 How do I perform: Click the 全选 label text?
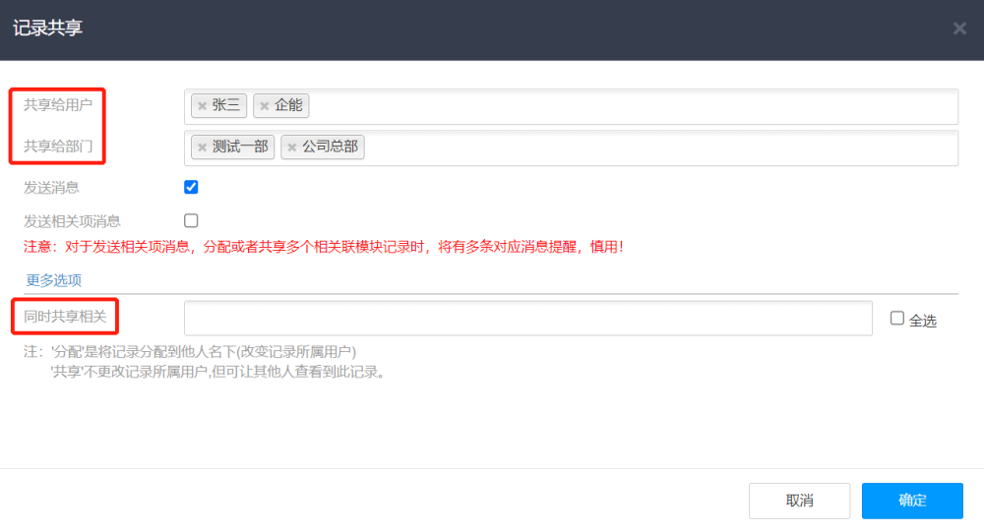tap(923, 322)
